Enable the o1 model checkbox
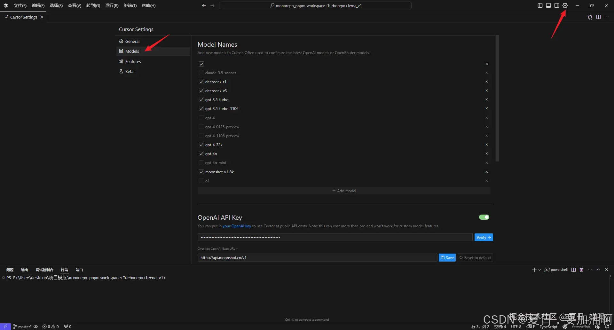The image size is (614, 330). click(201, 181)
